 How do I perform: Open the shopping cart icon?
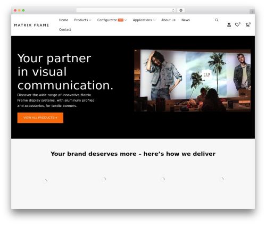[248, 24]
